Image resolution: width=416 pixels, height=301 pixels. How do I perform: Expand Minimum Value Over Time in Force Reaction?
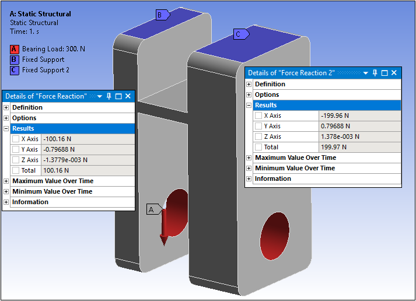pos(6,191)
